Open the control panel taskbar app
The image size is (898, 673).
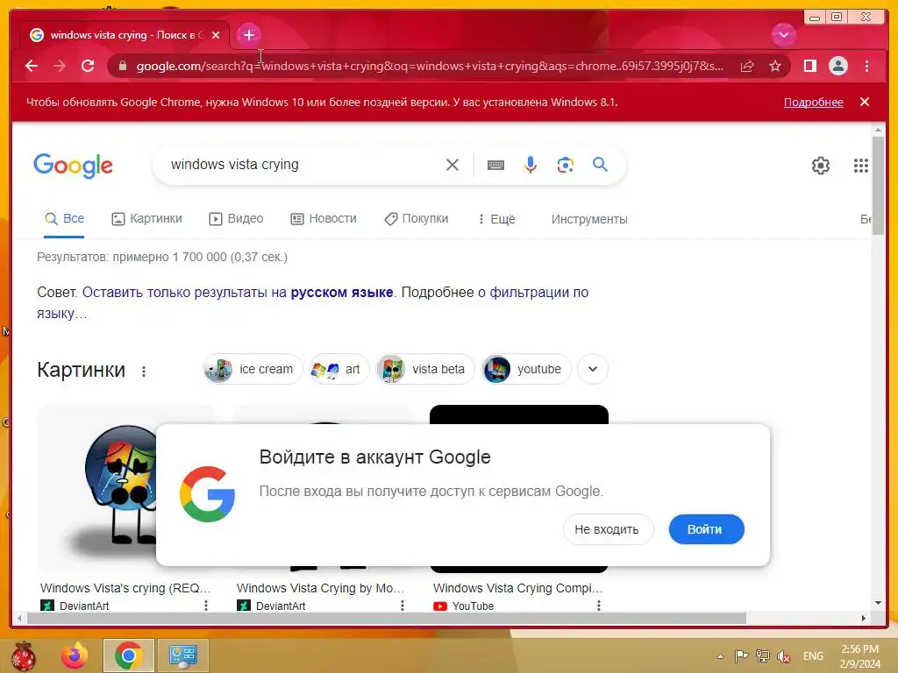[183, 655]
